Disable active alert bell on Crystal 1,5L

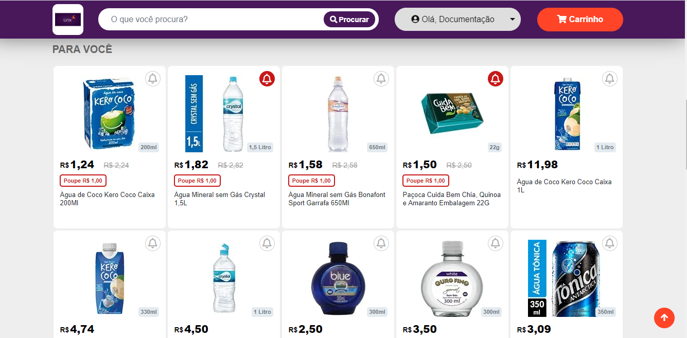(267, 79)
